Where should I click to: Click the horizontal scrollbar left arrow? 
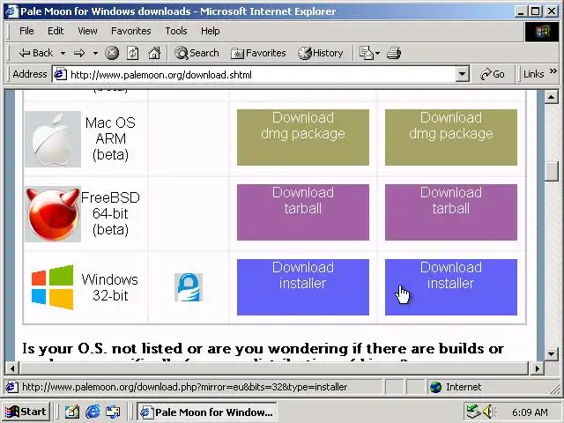pyautogui.click(x=11, y=368)
